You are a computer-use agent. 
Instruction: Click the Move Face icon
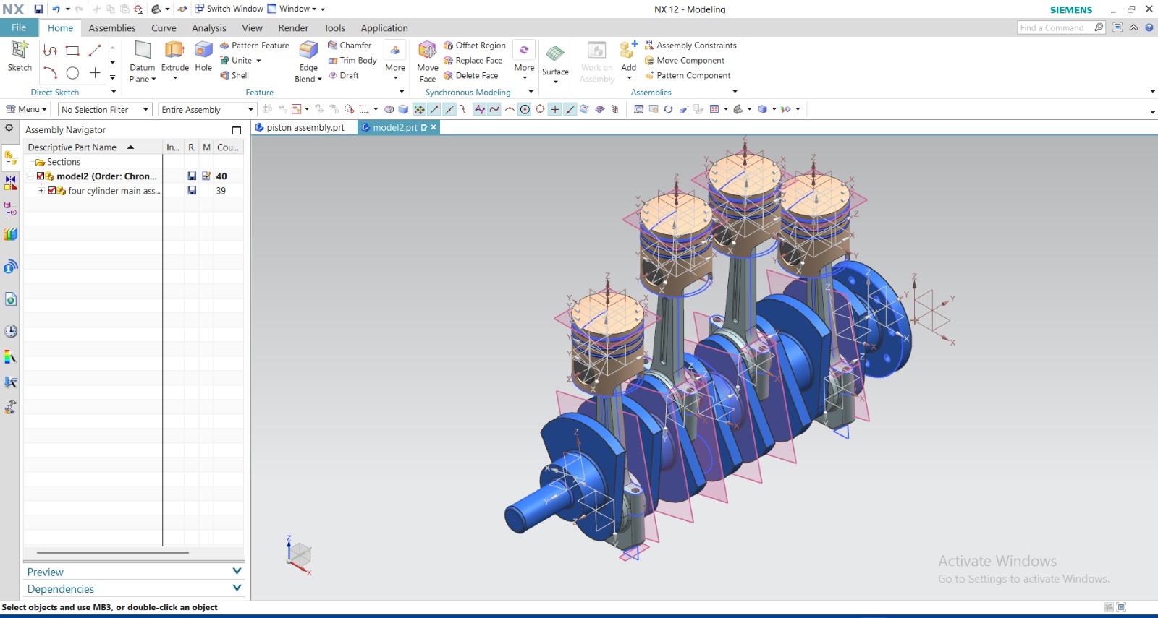click(x=427, y=51)
